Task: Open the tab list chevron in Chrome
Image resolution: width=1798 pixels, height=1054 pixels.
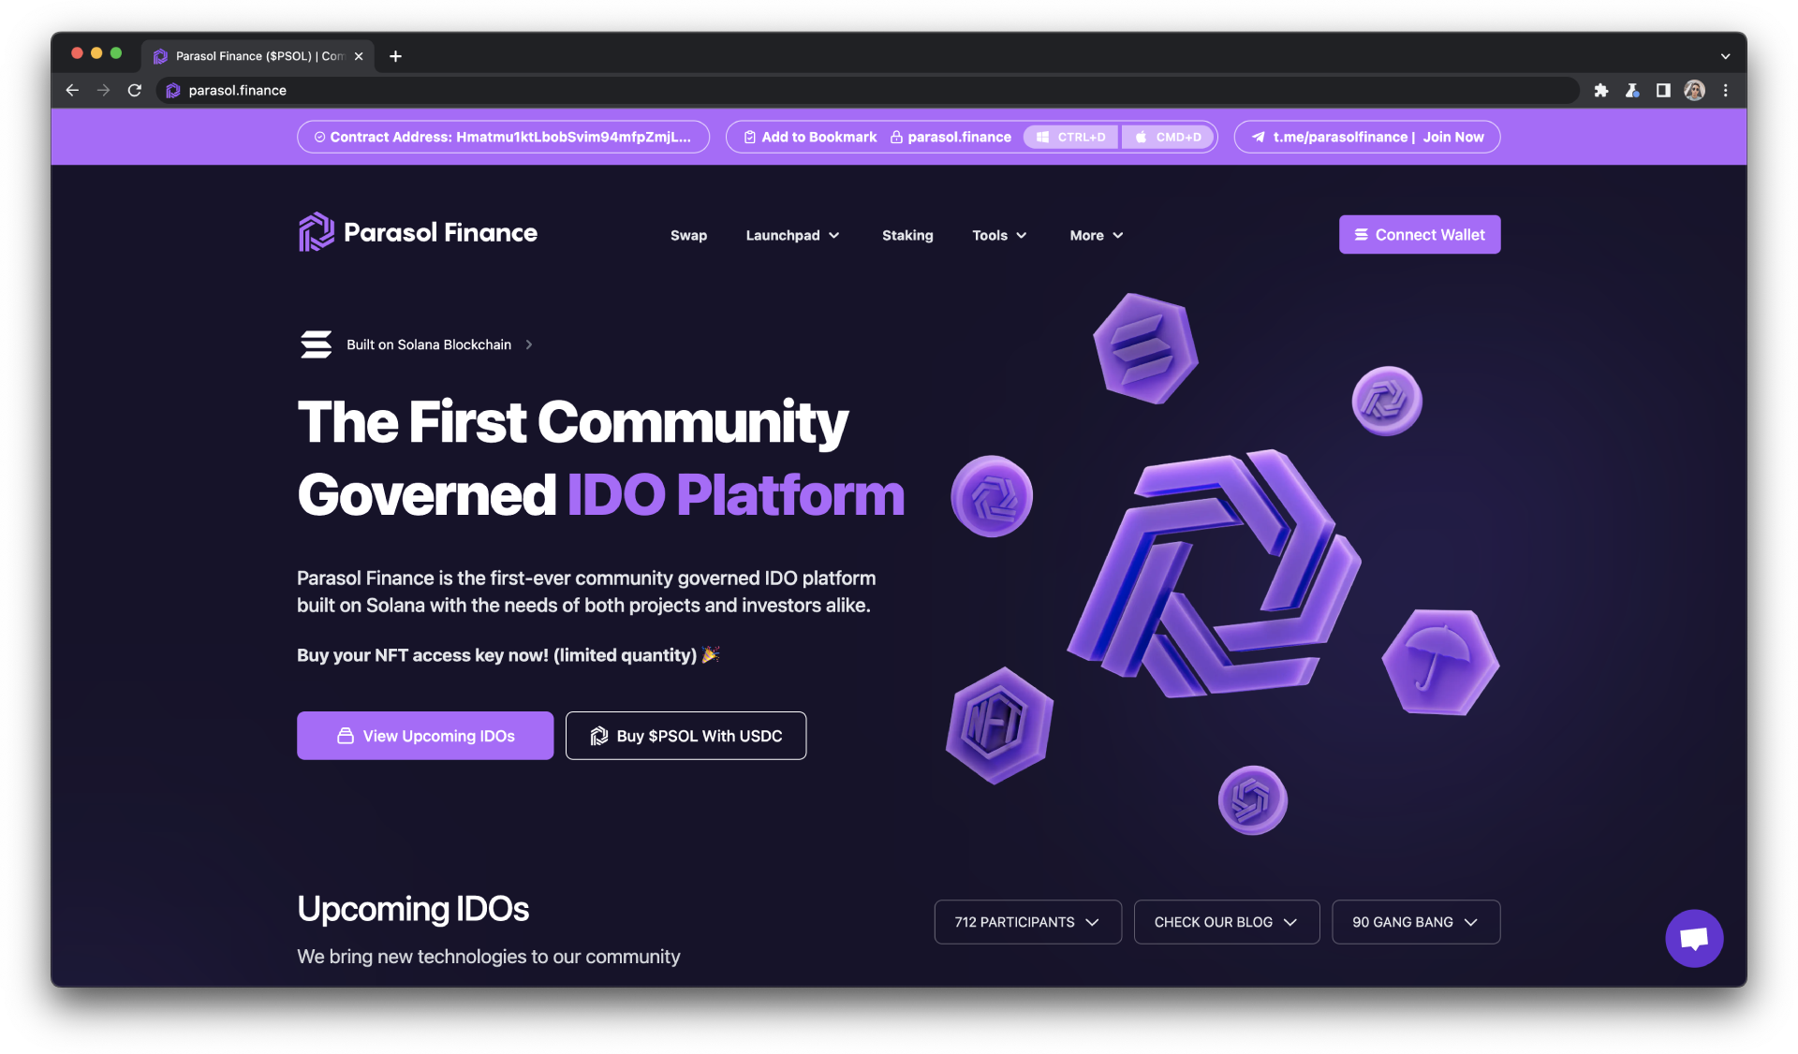Action: [x=1725, y=56]
